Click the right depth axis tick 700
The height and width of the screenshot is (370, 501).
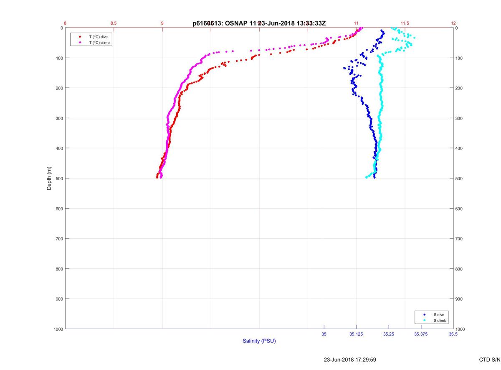pyautogui.click(x=459, y=239)
